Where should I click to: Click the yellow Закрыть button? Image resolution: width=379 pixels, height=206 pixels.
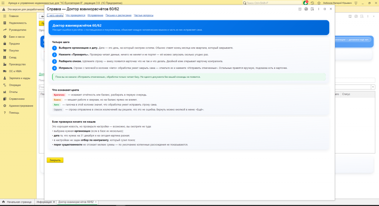click(x=55, y=160)
